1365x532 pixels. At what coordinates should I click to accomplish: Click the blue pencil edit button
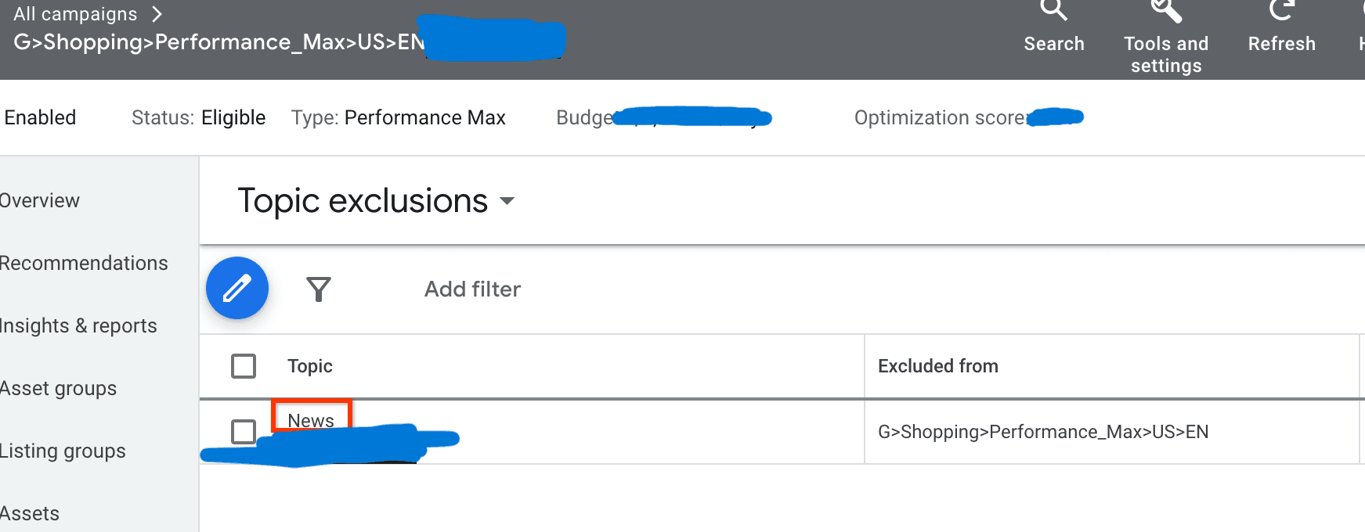pyautogui.click(x=237, y=288)
